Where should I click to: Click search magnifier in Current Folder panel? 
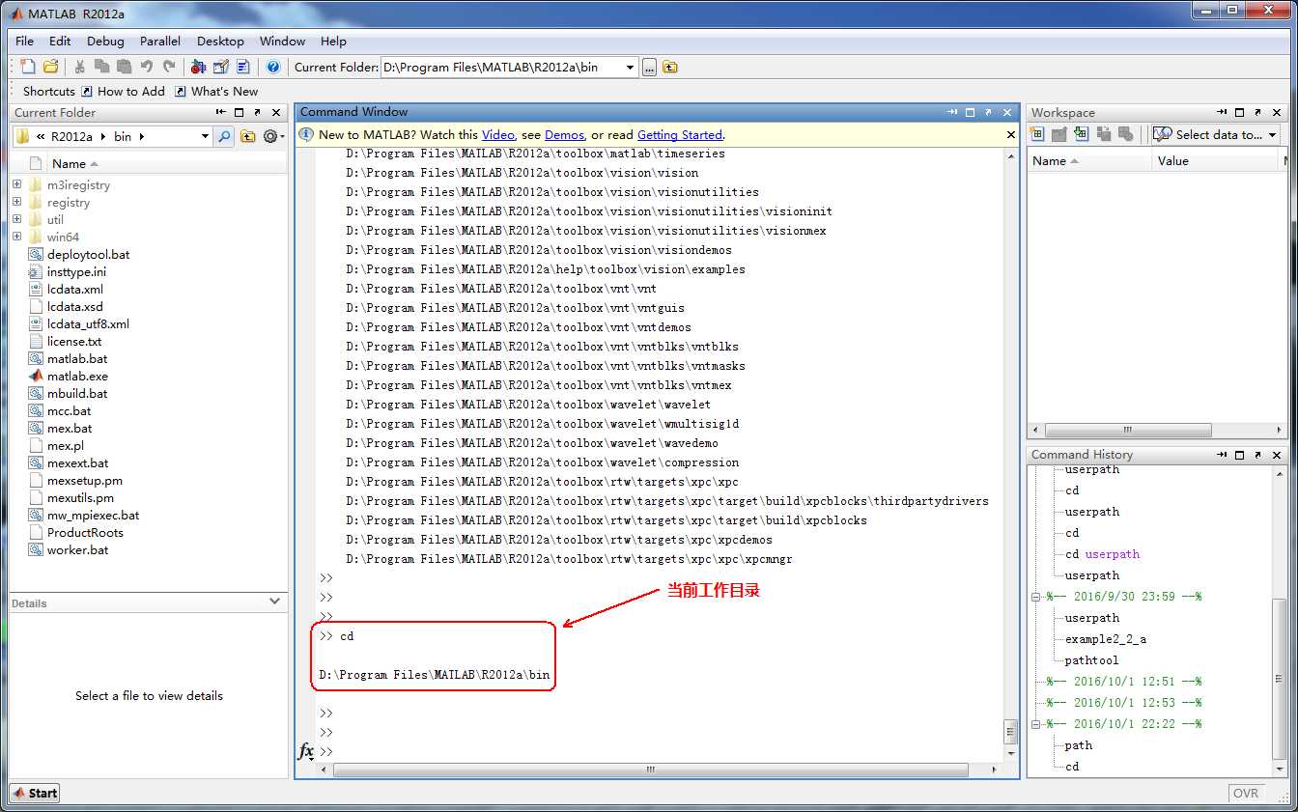click(224, 136)
